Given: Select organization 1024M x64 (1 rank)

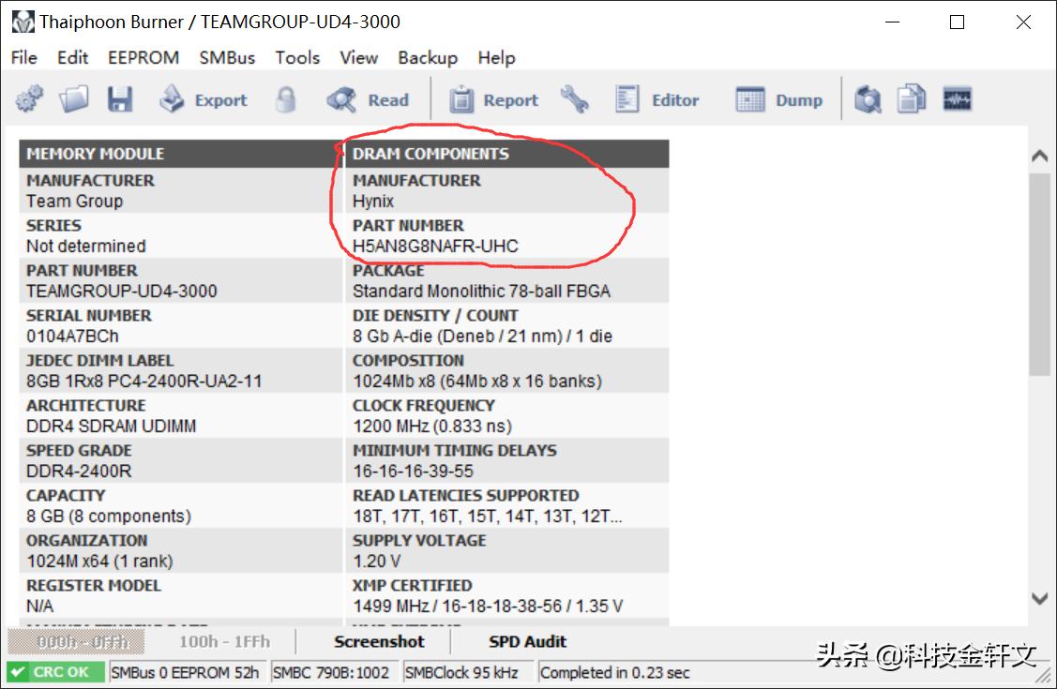Looking at the screenshot, I should point(99,561).
